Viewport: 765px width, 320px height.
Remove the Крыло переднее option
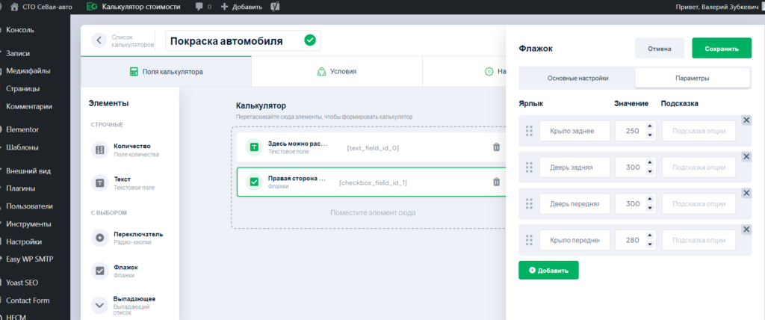746,229
